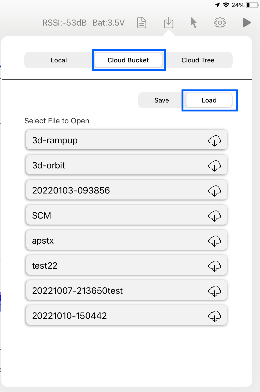Download 3d-orbit via its cloud icon
260x392 pixels.
215,165
